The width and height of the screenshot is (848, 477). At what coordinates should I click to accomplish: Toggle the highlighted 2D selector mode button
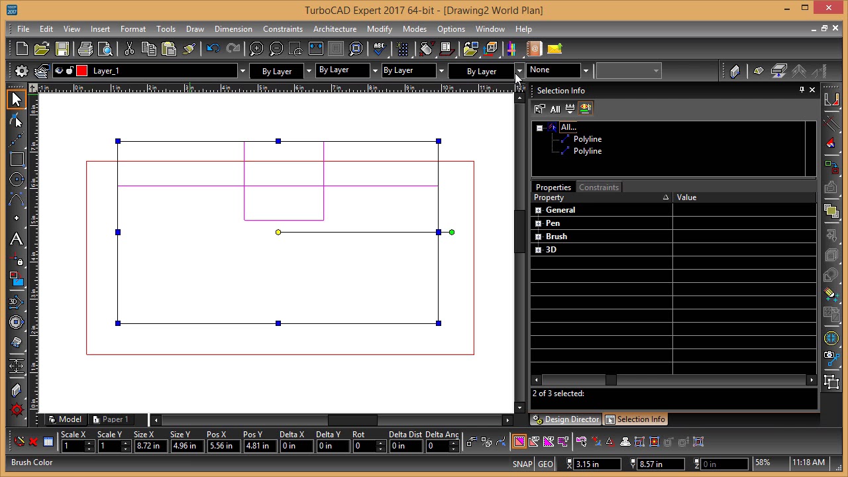tap(519, 442)
